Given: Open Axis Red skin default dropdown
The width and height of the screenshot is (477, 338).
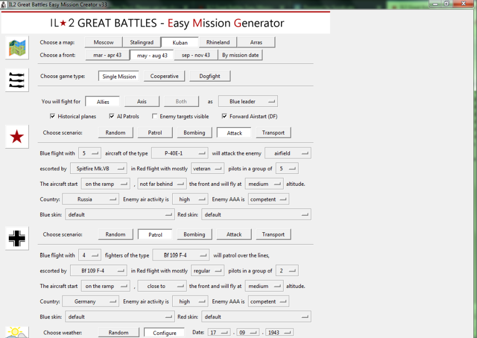Looking at the screenshot, I should pos(256,317).
